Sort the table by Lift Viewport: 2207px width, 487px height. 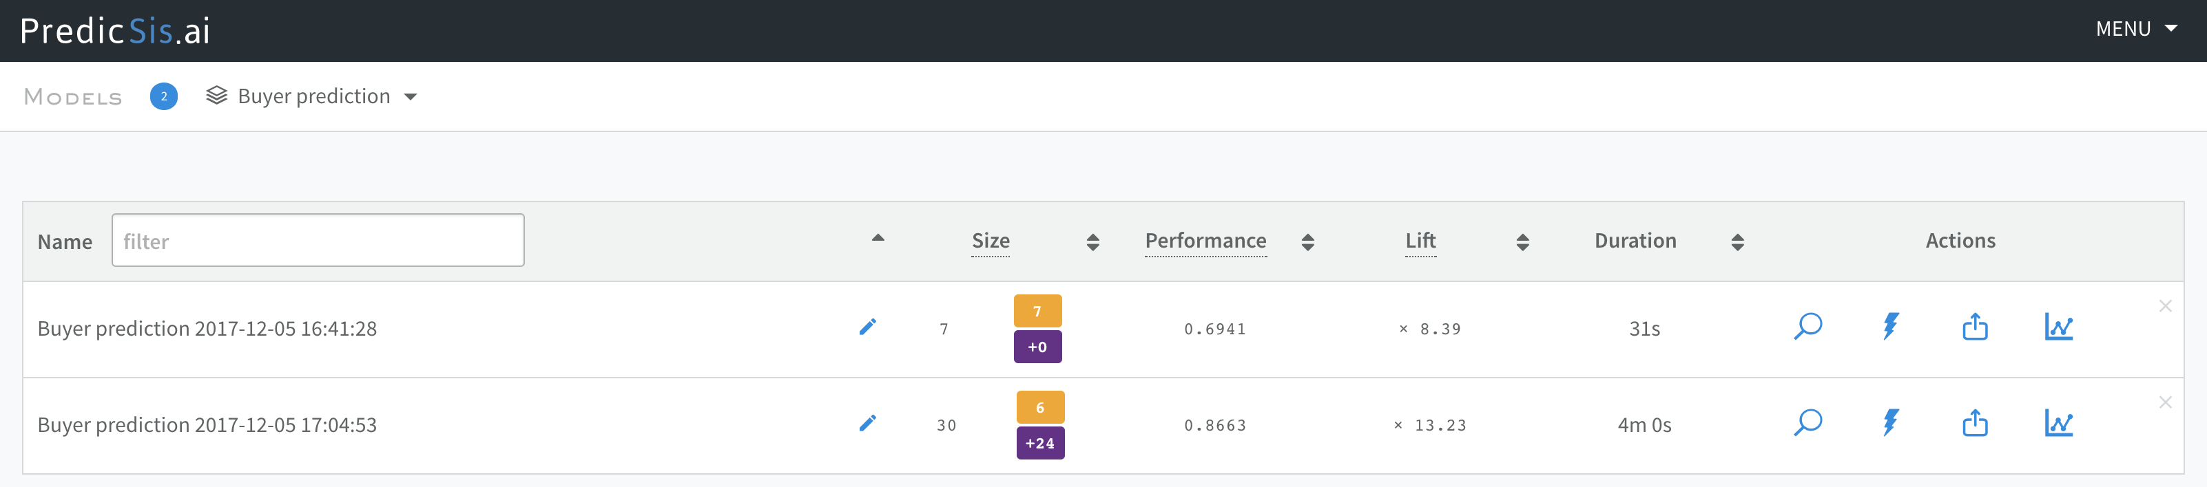[1522, 242]
